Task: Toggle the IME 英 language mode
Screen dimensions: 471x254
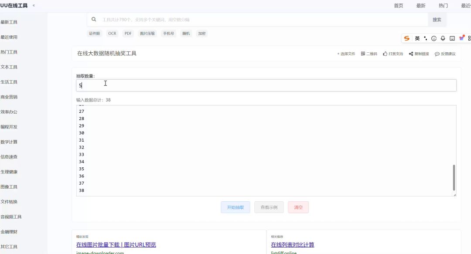Action: tap(417, 38)
